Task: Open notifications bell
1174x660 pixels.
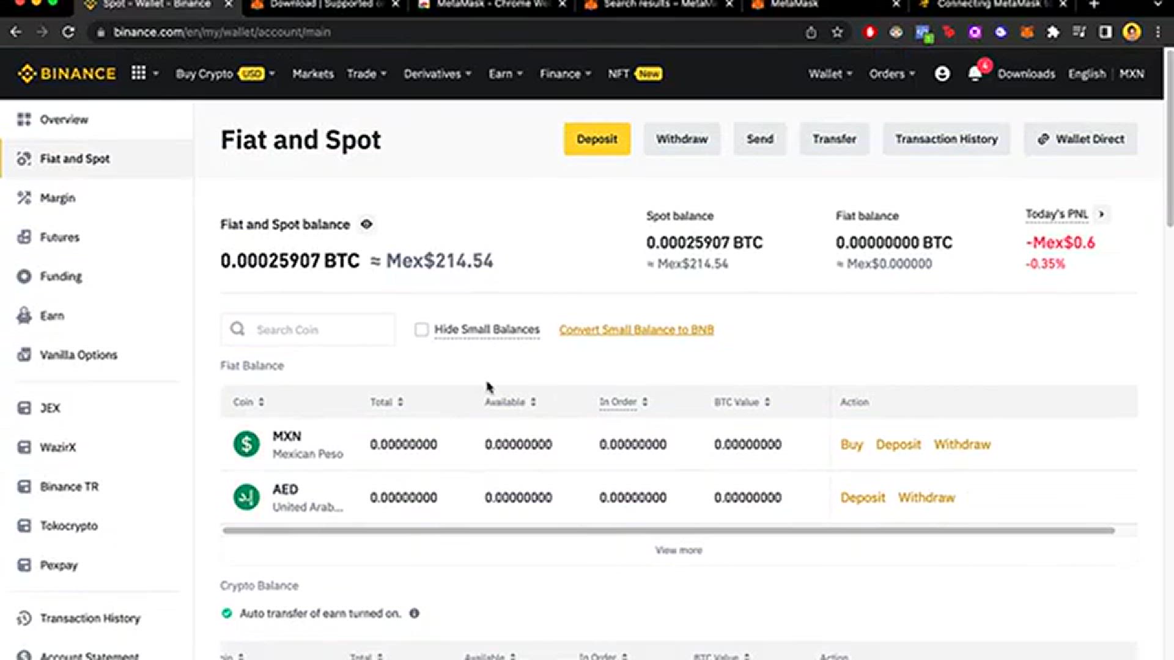Action: click(975, 73)
